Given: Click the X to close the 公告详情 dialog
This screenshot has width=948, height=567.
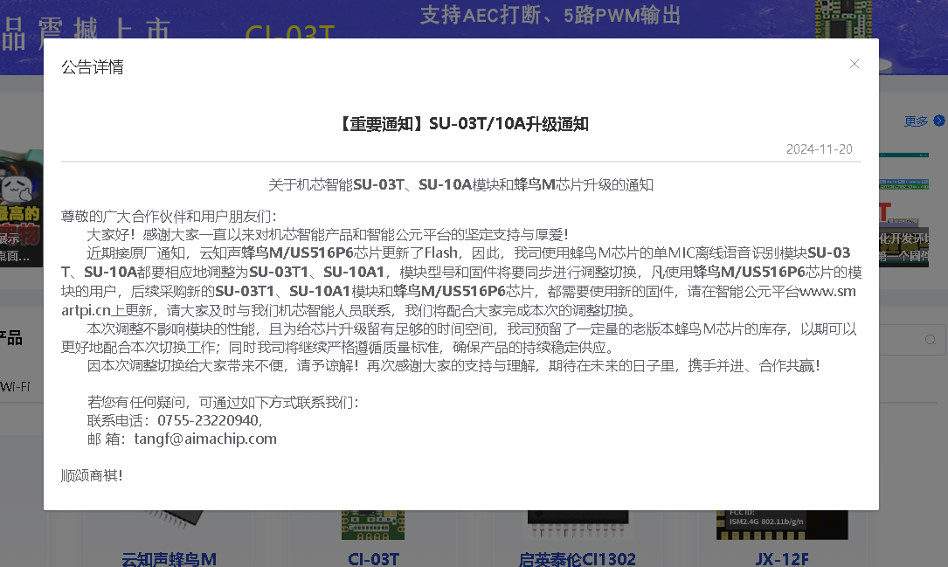Looking at the screenshot, I should pyautogui.click(x=855, y=64).
